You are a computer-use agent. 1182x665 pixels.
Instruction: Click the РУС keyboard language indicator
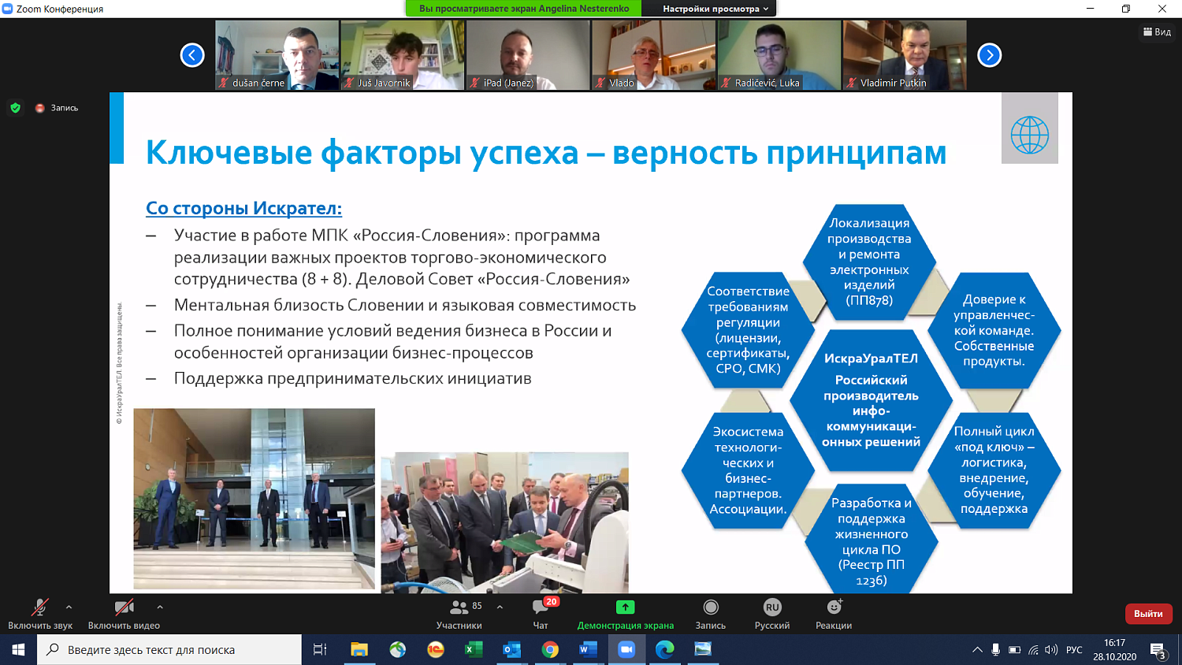click(x=1074, y=650)
